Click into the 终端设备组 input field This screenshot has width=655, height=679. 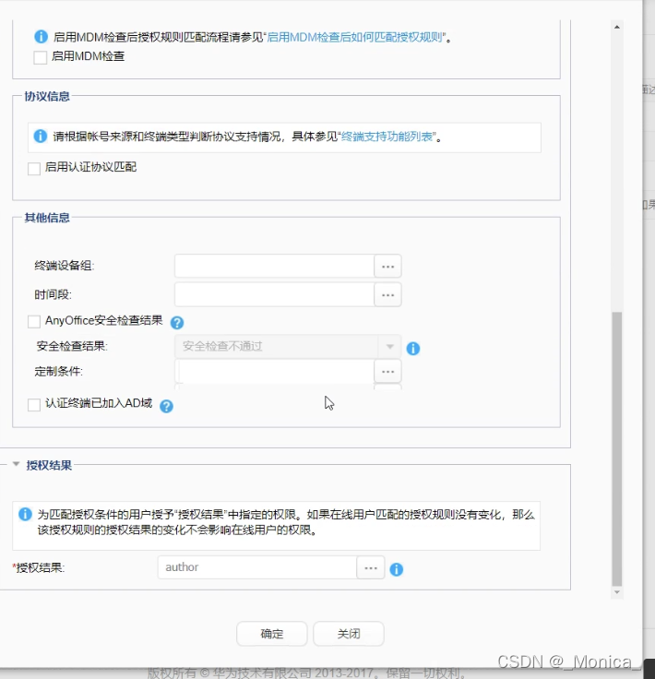tap(275, 266)
